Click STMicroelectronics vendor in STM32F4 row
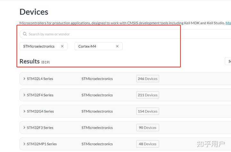 97,95
